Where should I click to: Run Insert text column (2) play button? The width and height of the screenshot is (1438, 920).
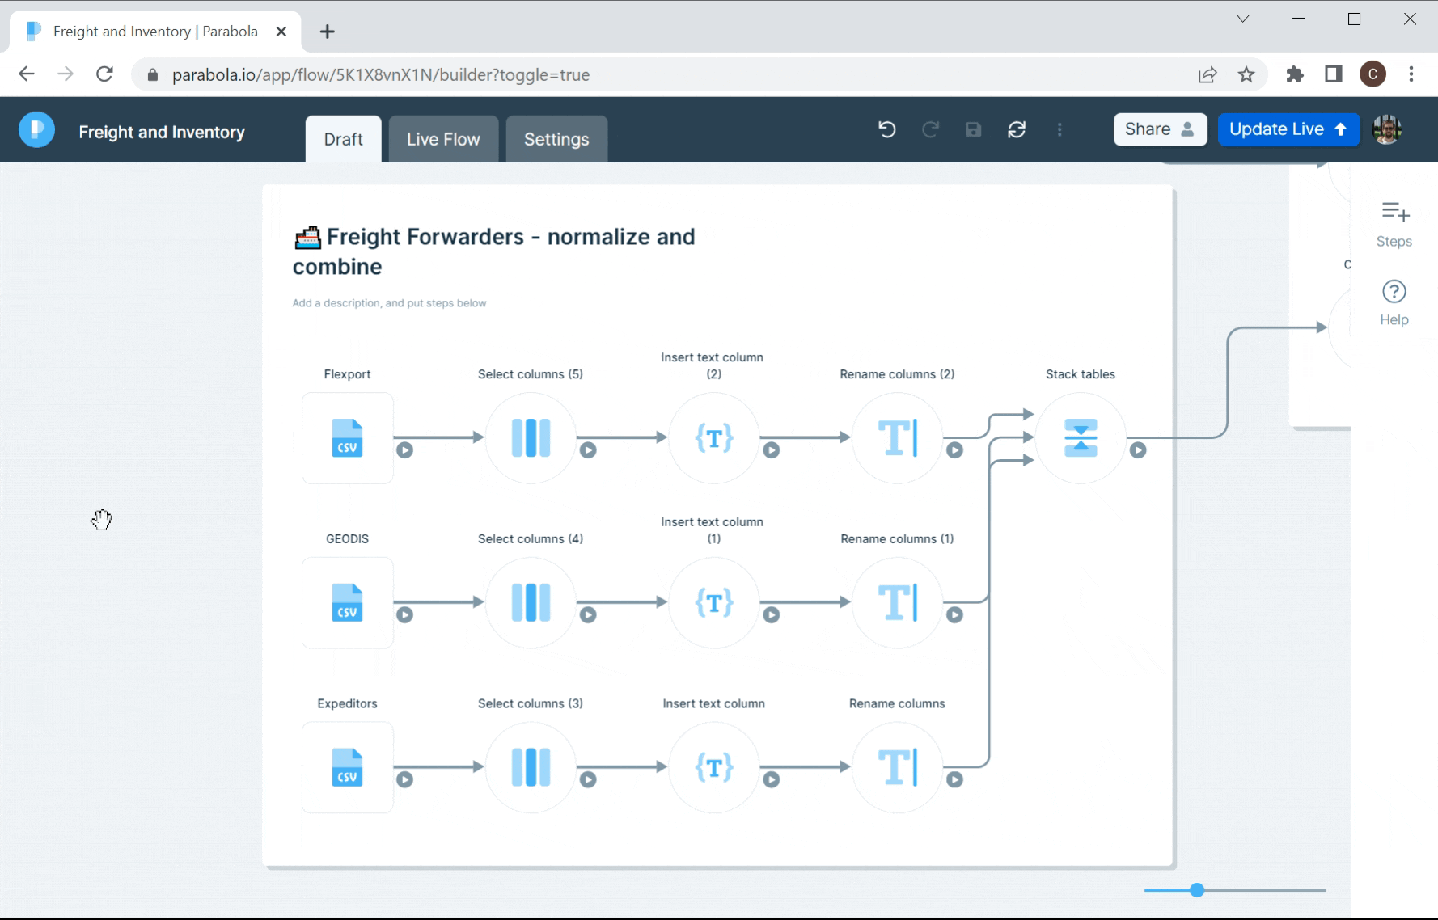[772, 450]
